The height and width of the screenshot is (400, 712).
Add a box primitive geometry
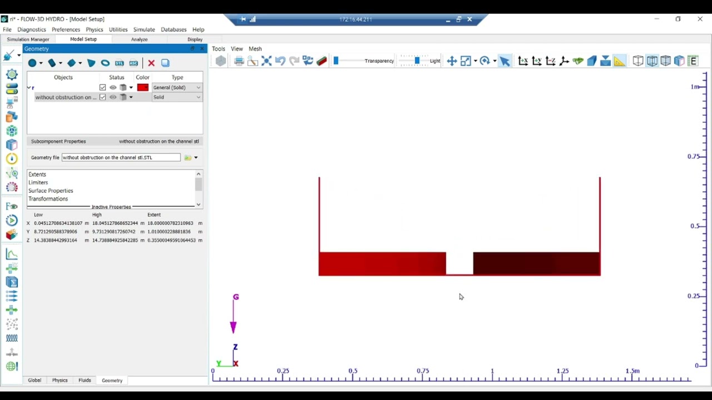point(71,63)
